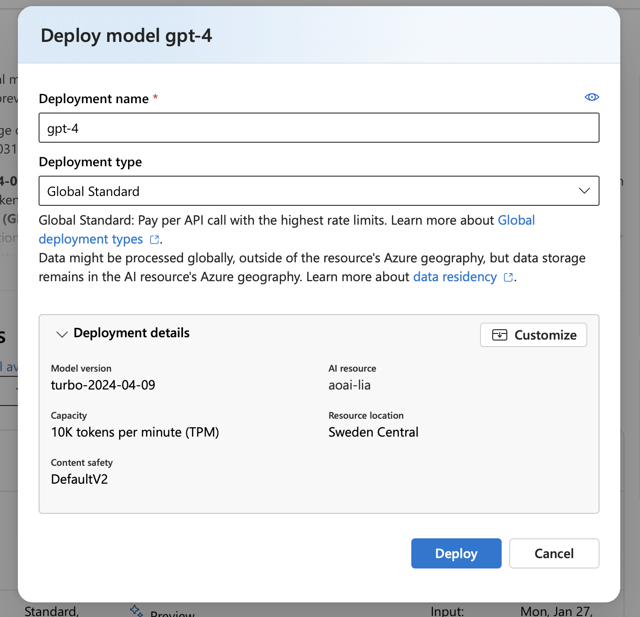The height and width of the screenshot is (617, 640).
Task: Open the Deployment type dropdown
Action: point(319,191)
